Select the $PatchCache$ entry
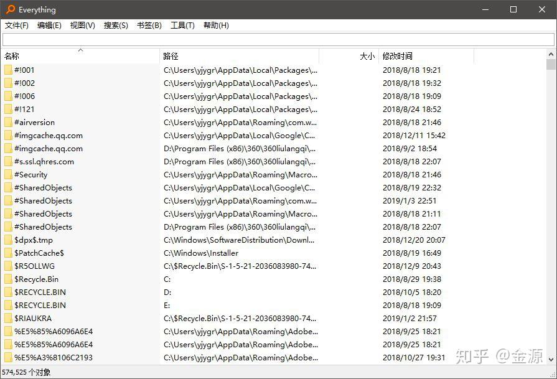 (39, 253)
